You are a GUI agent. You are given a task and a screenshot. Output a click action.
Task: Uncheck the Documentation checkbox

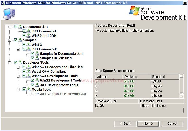coord(16,26)
